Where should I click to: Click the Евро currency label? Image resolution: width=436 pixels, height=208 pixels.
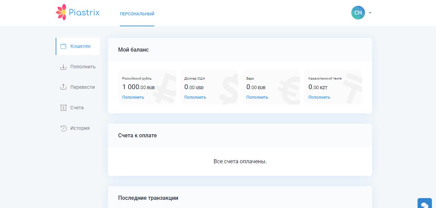[x=250, y=79]
